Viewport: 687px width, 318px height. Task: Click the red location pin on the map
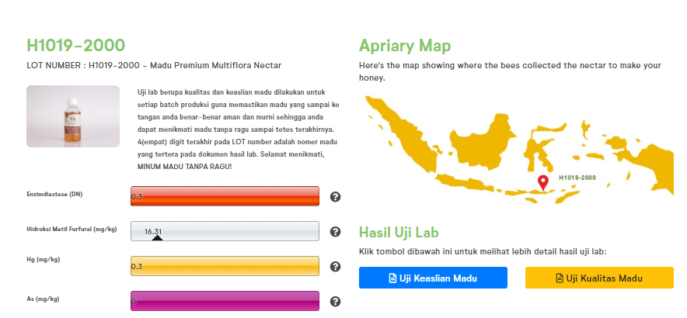coord(542,182)
